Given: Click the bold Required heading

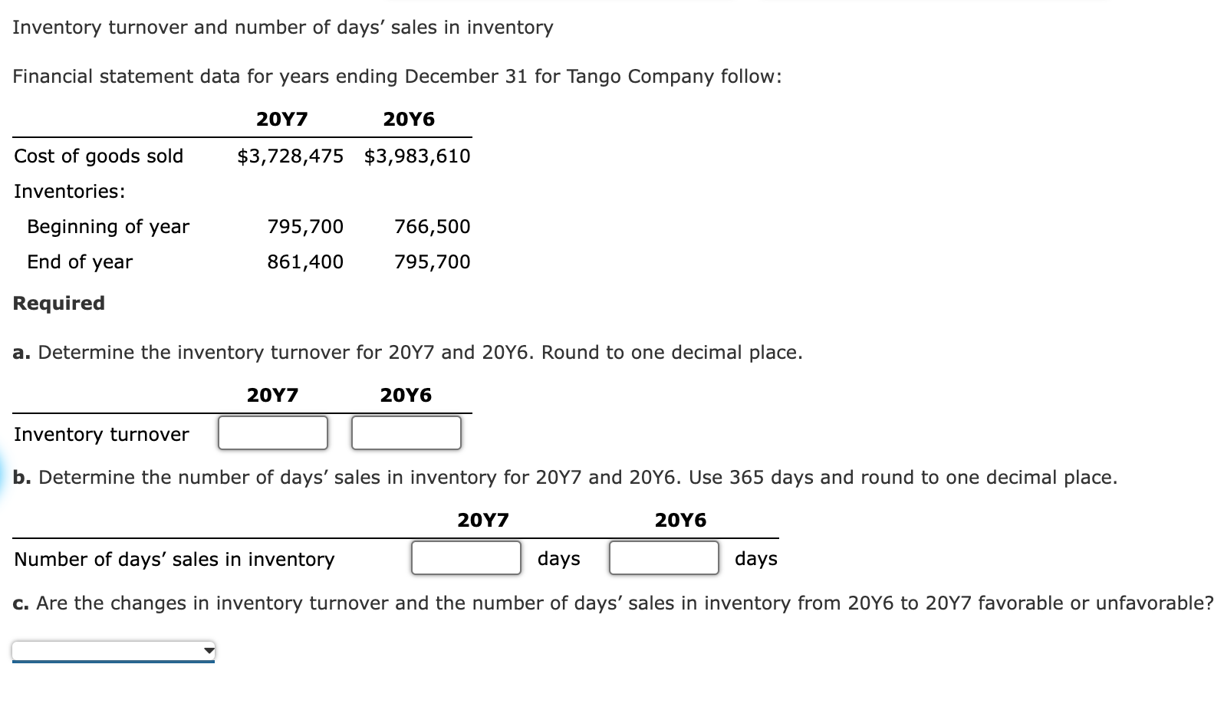Looking at the screenshot, I should 59,303.
